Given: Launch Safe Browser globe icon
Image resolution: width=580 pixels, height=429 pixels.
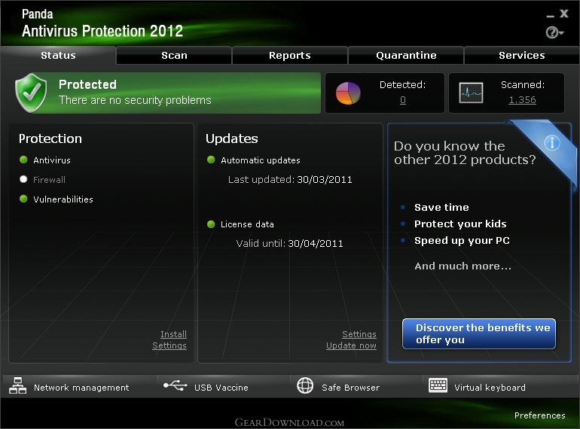Looking at the screenshot, I should 305,387.
